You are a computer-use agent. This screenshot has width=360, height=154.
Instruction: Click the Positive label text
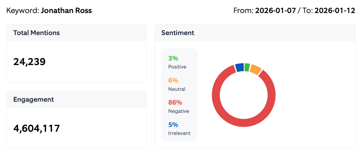click(x=177, y=67)
